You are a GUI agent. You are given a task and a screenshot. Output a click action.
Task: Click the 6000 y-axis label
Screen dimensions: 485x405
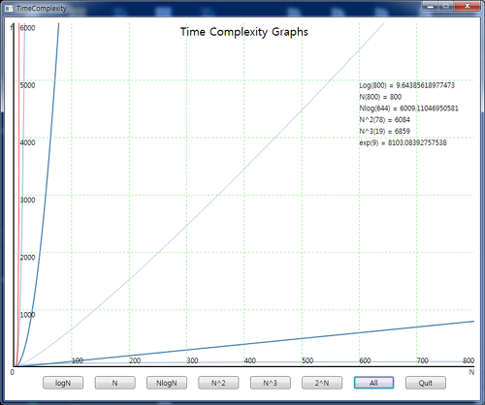[27, 28]
